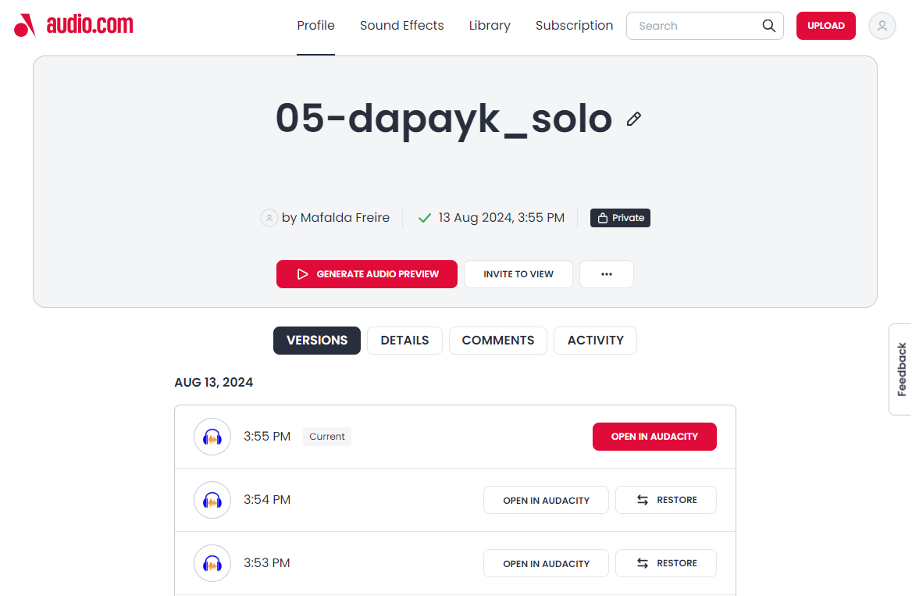Click the headphones icon for 3:53 PM version
Screen dimensions: 912x596
212,563
